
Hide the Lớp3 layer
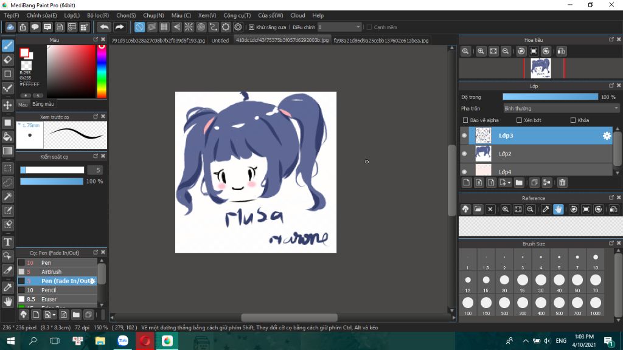click(464, 136)
